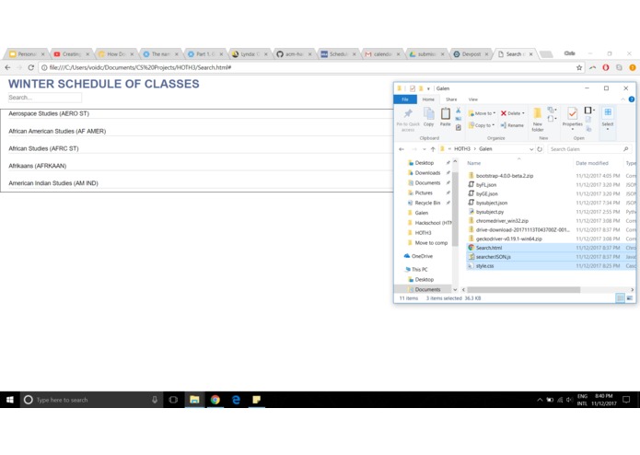Screen dimensions: 640x455
Task: Open Windows Start menu
Action: pos(10,400)
